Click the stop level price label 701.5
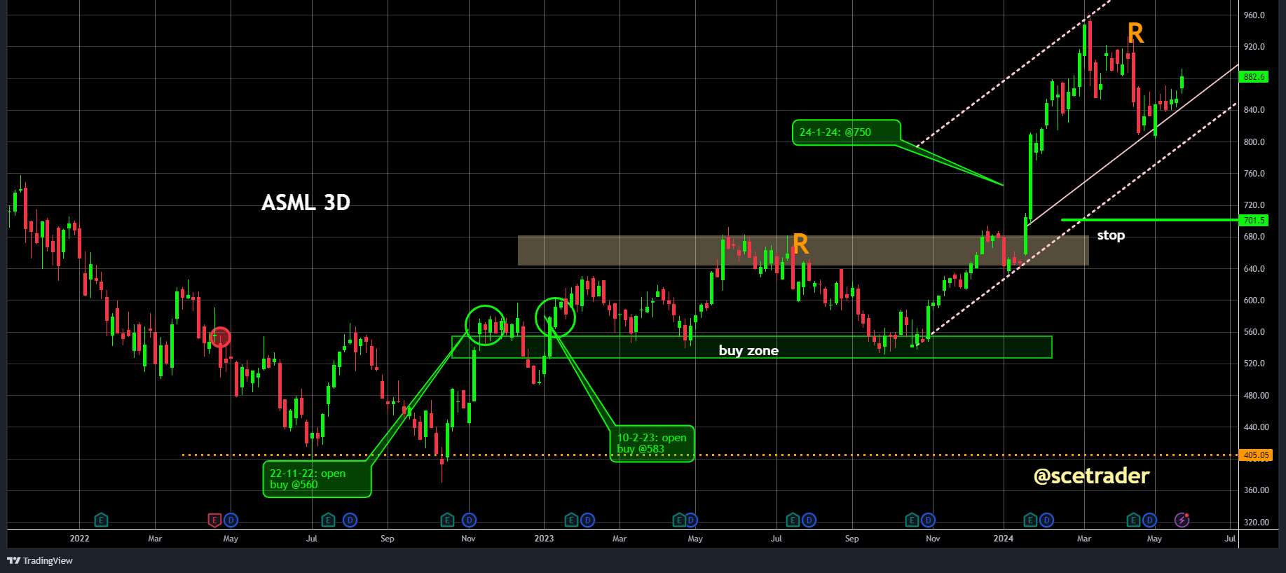The image size is (1286, 573). click(x=1254, y=220)
